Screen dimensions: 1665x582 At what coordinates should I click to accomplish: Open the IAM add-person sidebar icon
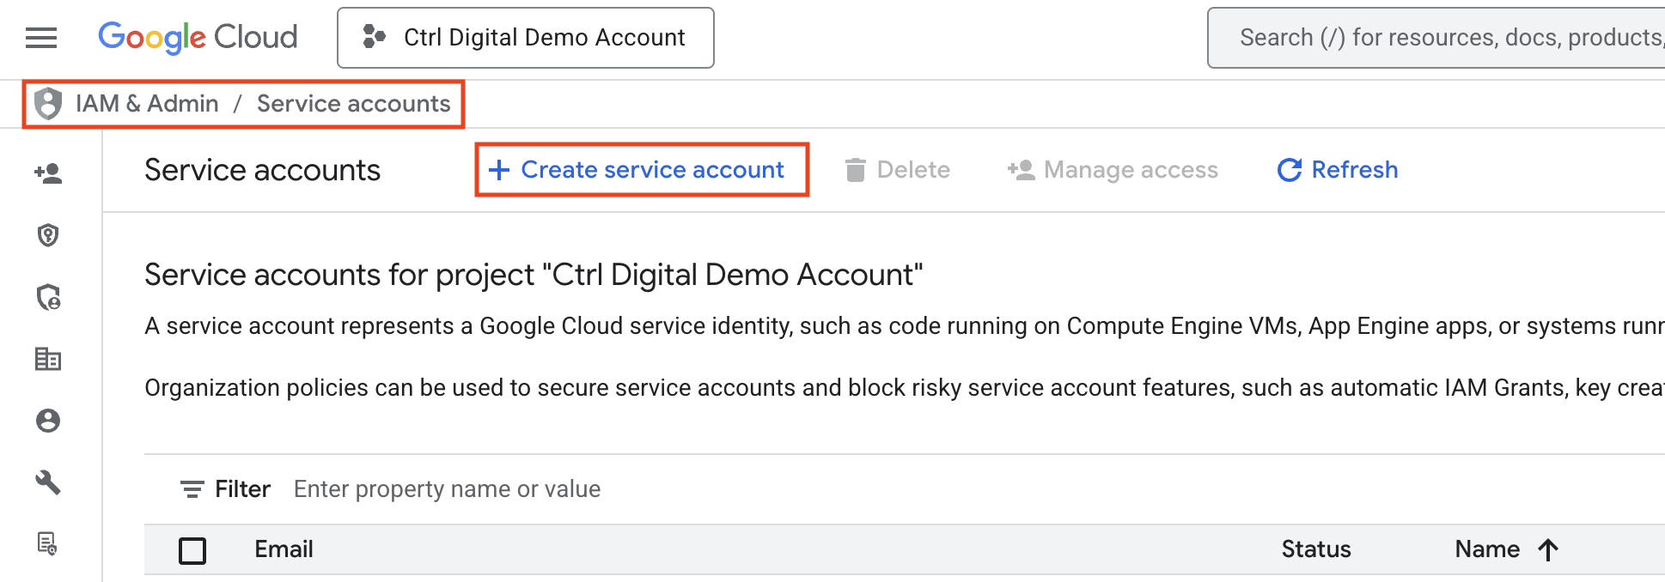48,173
